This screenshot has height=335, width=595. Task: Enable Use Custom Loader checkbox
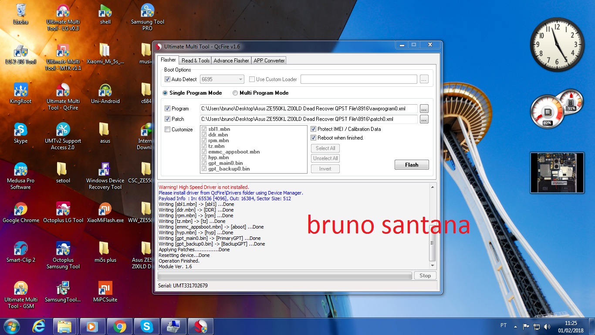252,79
